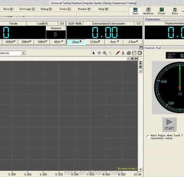Image resolution: width=184 pixels, height=177 pixels.
Task: Enable auto begin when load checkbox
Action: click(x=148, y=137)
